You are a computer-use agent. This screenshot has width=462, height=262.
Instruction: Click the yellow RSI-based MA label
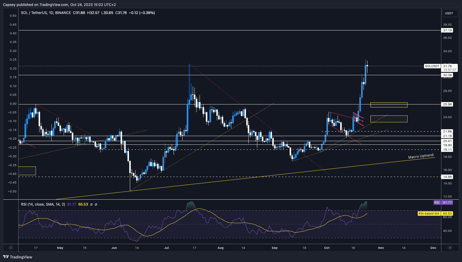tap(429, 214)
